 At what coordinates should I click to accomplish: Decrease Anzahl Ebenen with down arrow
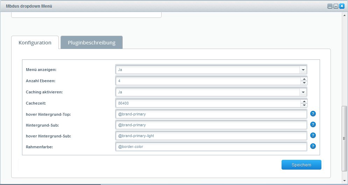[x=304, y=83]
